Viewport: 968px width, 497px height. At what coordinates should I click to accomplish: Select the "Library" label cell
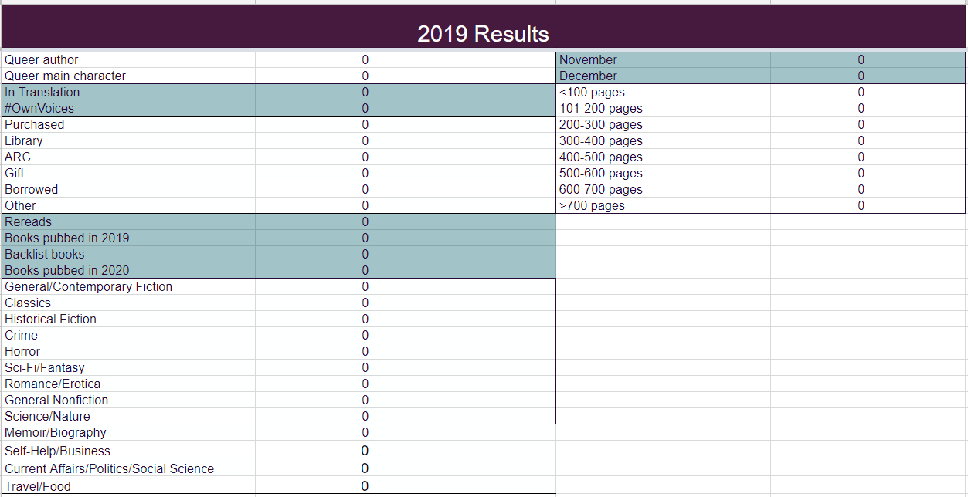(128, 140)
